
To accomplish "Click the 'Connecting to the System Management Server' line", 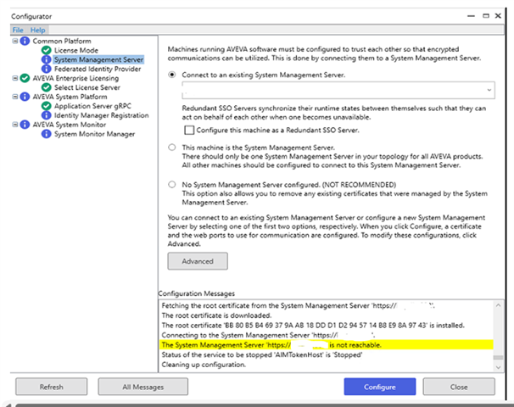I will coord(269,335).
